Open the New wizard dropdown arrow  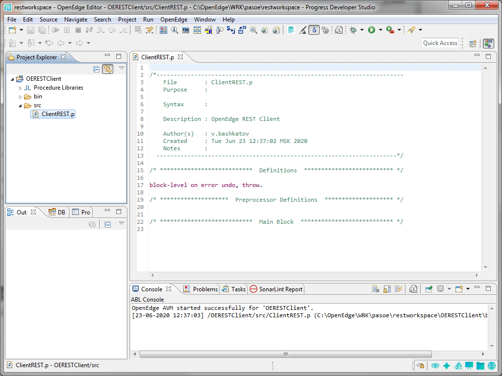coord(22,30)
